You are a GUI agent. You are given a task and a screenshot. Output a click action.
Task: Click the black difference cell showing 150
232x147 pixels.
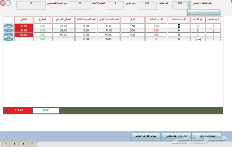[x=133, y=26]
